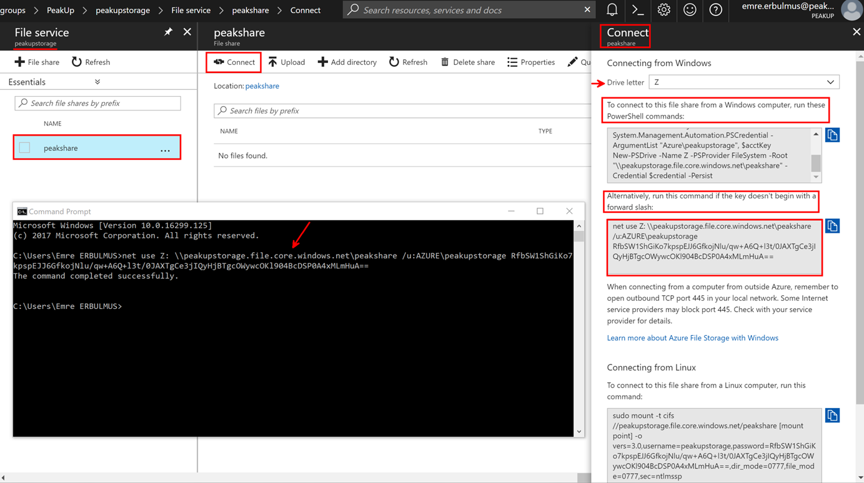Viewport: 864px width, 483px height.
Task: Add a new File share
Action: [x=37, y=62]
